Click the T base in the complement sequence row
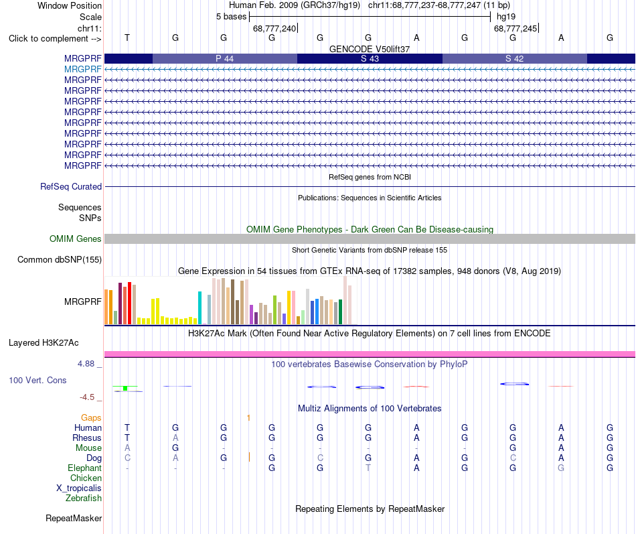The width and height of the screenshot is (636, 534). click(x=127, y=38)
